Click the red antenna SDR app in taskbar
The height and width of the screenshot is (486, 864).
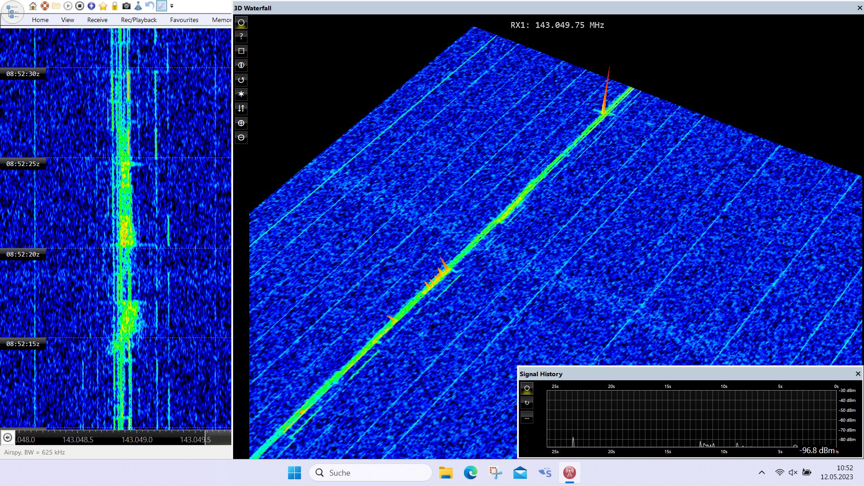[x=570, y=472]
